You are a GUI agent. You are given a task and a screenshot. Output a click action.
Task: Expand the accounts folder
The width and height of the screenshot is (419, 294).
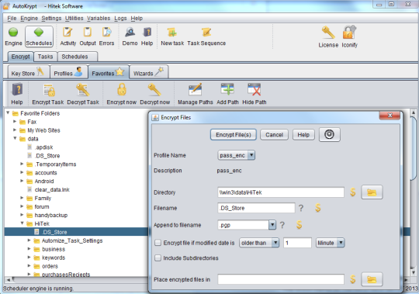[22, 172]
